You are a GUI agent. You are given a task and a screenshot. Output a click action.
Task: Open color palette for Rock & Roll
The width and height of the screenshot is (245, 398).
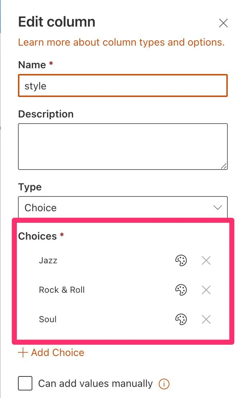point(181,290)
